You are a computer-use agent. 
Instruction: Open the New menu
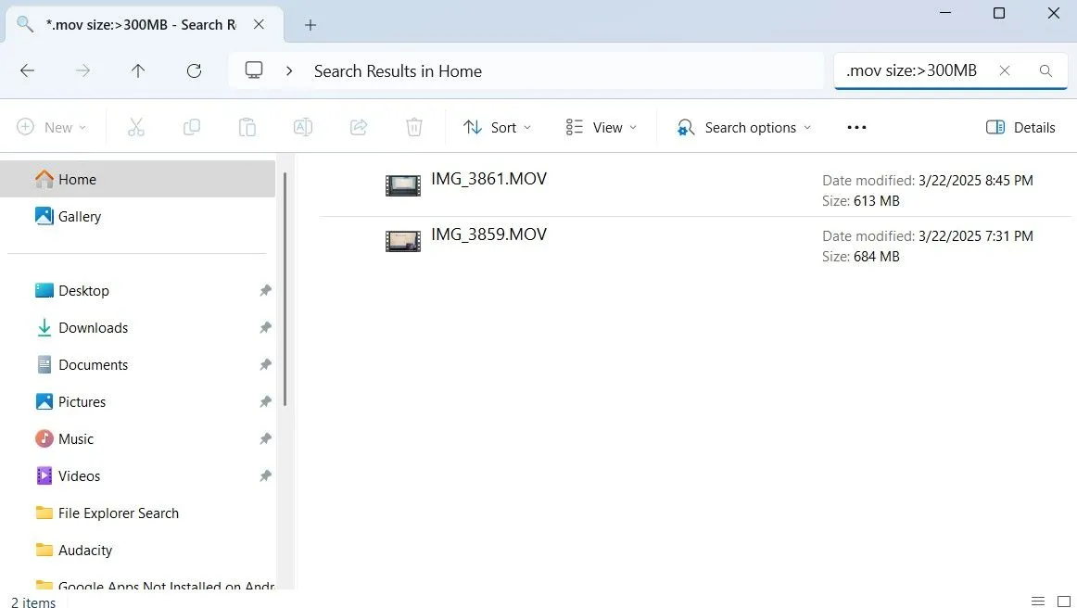53,127
